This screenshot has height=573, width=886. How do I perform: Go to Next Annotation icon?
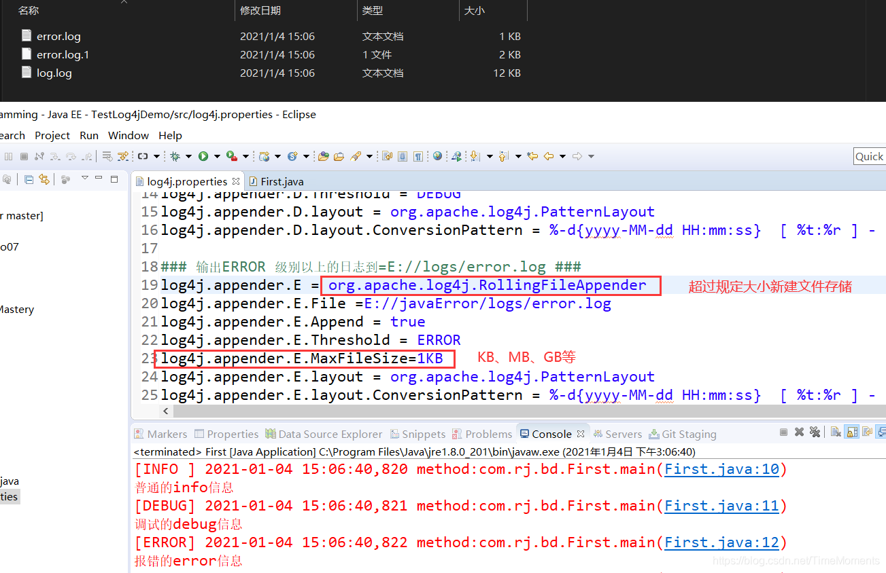tap(475, 156)
